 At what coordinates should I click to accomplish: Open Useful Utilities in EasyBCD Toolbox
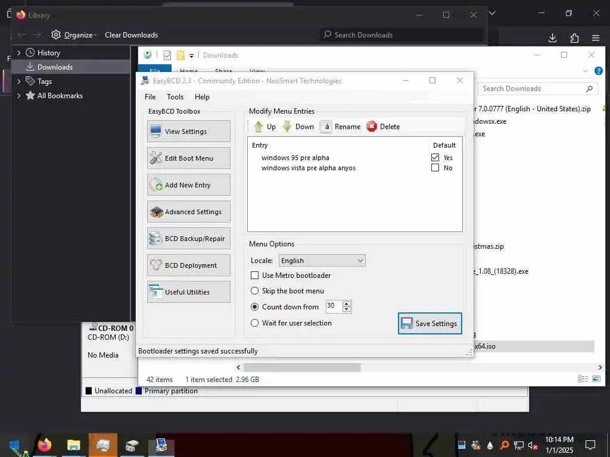click(x=189, y=292)
